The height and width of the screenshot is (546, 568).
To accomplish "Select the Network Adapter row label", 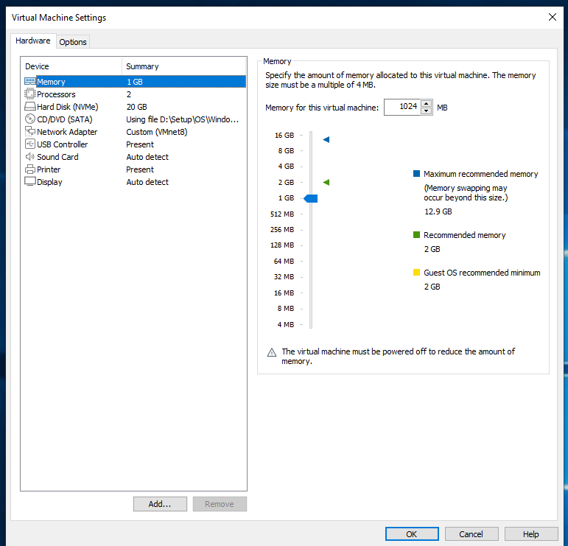I will pyautogui.click(x=67, y=132).
